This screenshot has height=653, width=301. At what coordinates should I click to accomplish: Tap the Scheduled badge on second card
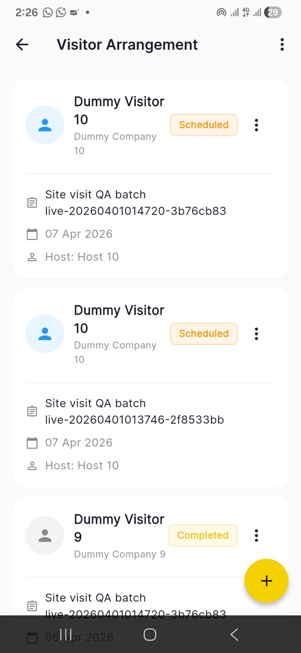pos(204,333)
